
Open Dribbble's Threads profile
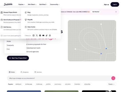pyautogui.click(x=50, y=36)
